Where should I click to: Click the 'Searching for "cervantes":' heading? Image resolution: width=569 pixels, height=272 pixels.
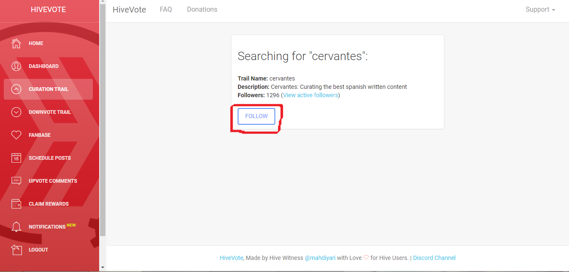click(302, 56)
